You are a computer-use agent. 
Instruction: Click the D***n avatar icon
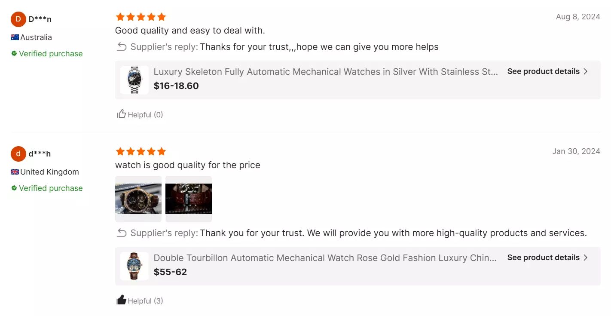point(18,19)
